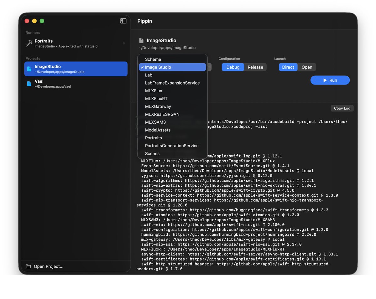Choose the Scenes scheme

172,153
